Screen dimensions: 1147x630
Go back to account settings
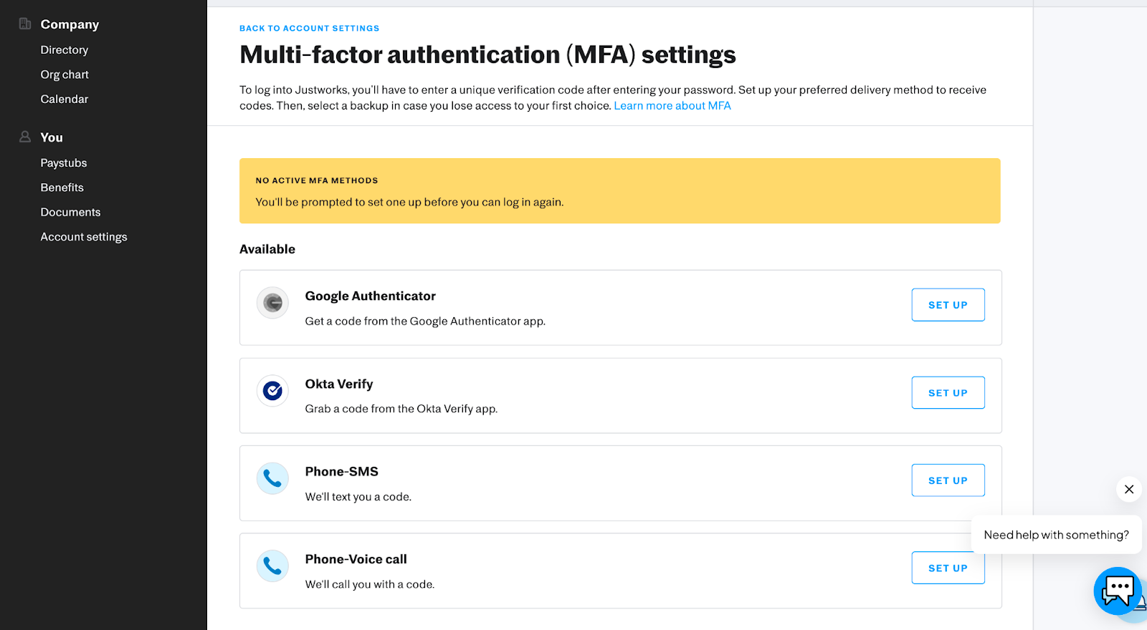click(x=310, y=29)
